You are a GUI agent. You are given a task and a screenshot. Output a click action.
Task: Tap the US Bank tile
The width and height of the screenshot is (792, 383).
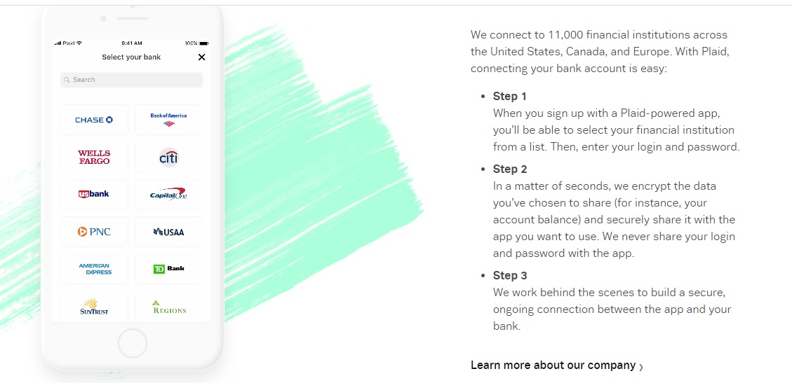point(94,195)
